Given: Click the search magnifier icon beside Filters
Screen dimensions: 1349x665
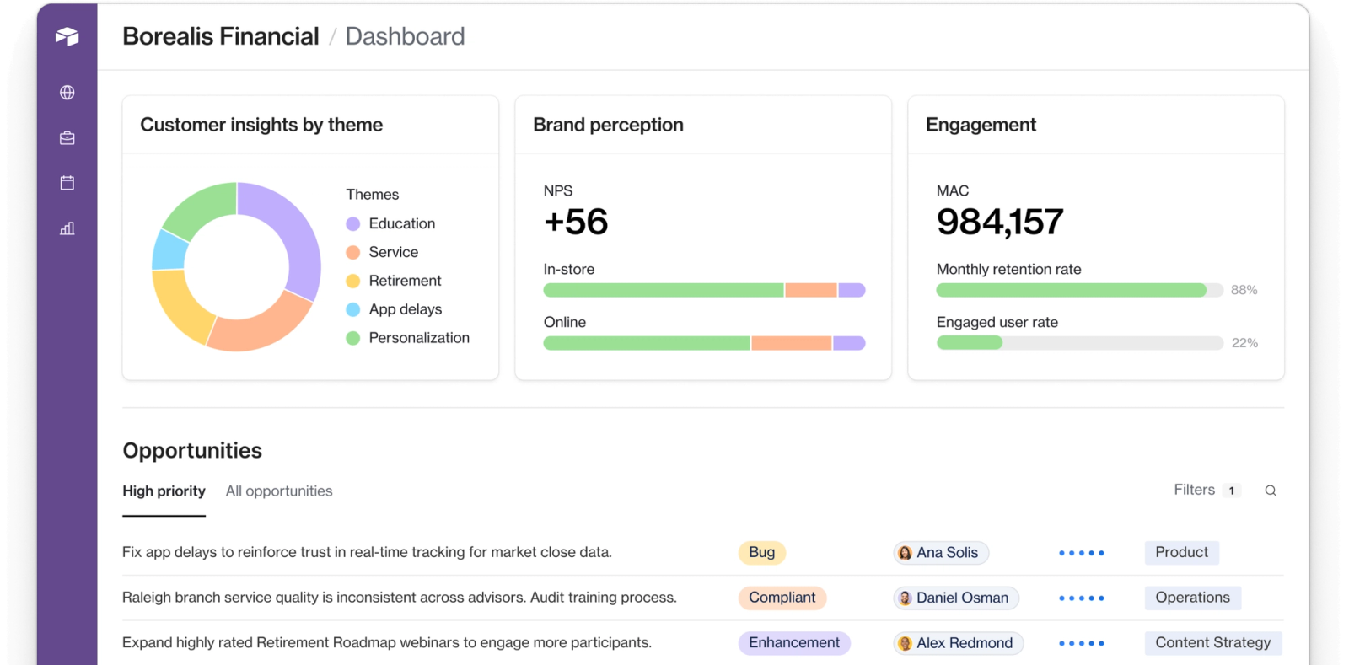Looking at the screenshot, I should tap(1271, 491).
